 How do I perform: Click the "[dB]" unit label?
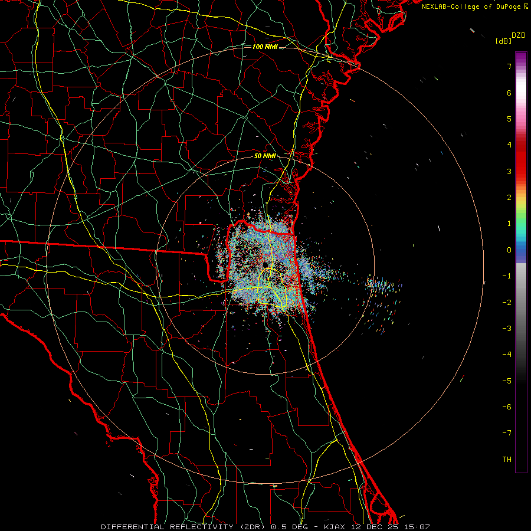pyautogui.click(x=503, y=41)
